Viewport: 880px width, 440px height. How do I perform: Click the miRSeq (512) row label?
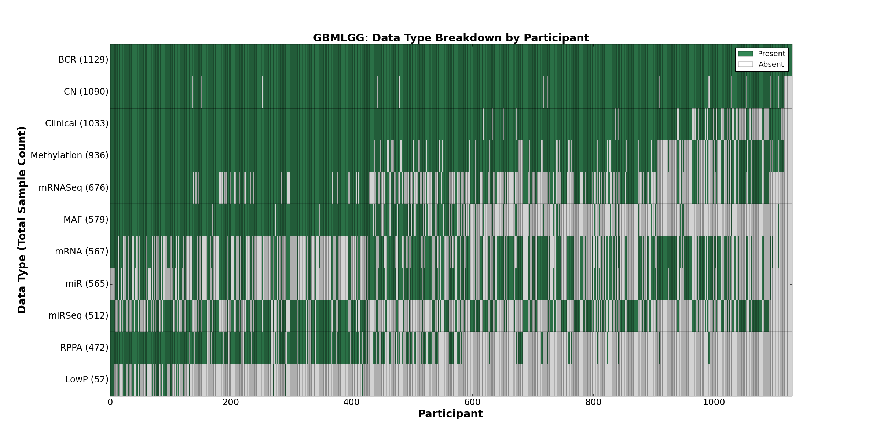(x=78, y=316)
